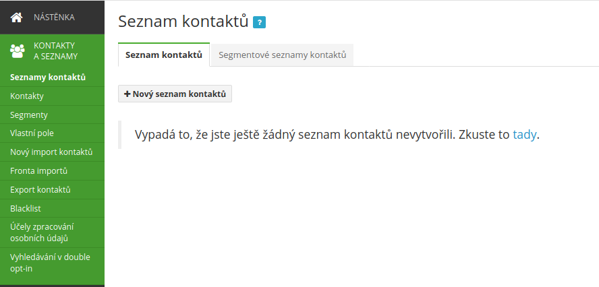
Task: Collapse the Kontakty a seznamy section
Action: click(53, 51)
